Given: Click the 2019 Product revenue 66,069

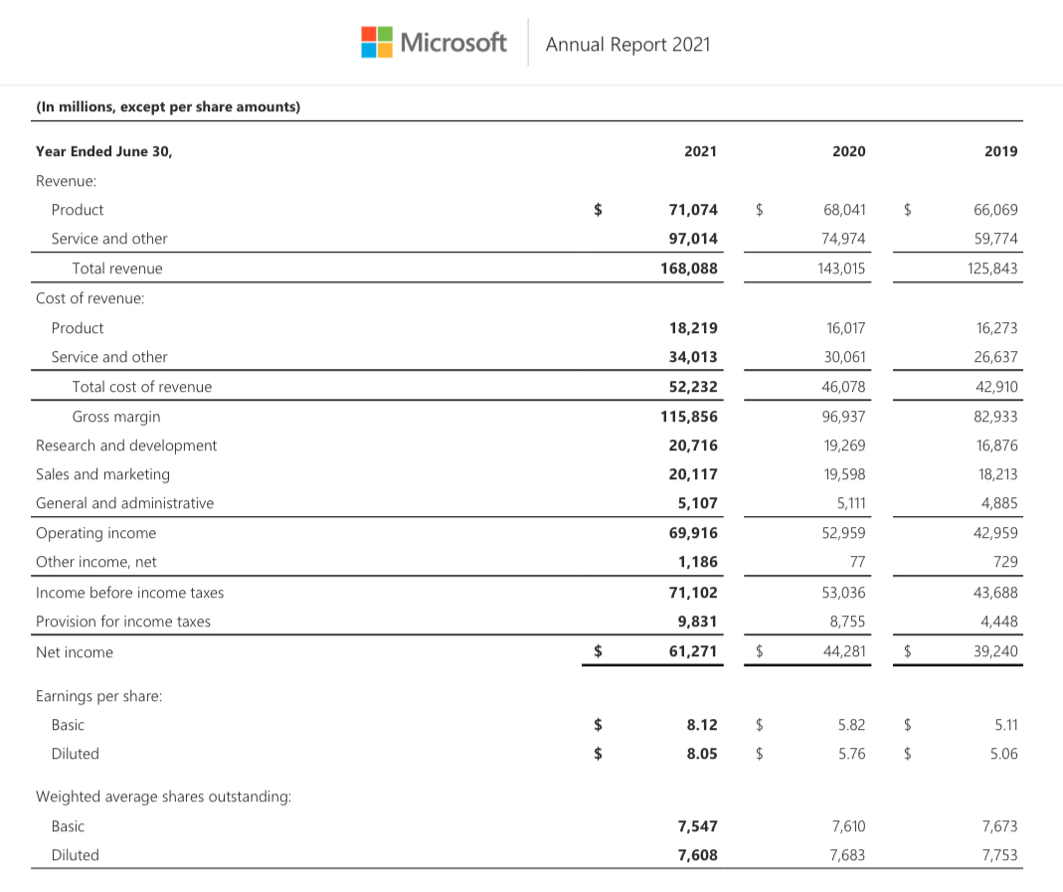Looking at the screenshot, I should click(x=996, y=210).
